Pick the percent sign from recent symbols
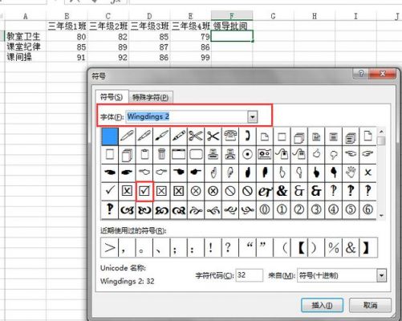 pos(333,248)
